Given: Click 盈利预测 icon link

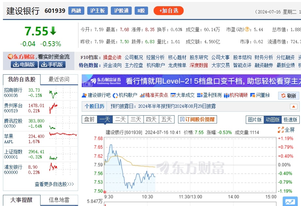Looking at the screenshot, I should [200, 95].
